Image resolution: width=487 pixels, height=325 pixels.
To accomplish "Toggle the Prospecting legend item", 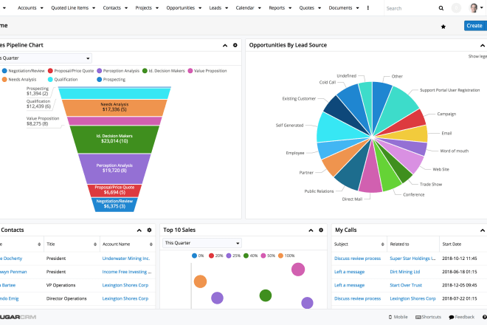I will [111, 80].
